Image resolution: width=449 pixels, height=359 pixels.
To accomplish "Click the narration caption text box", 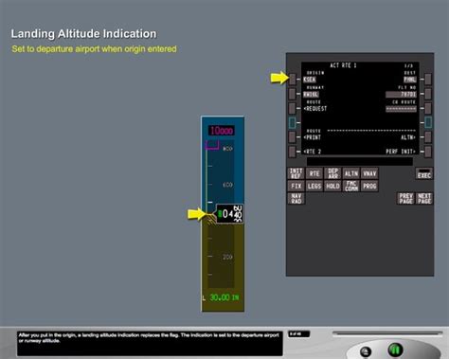I will coord(150,343).
